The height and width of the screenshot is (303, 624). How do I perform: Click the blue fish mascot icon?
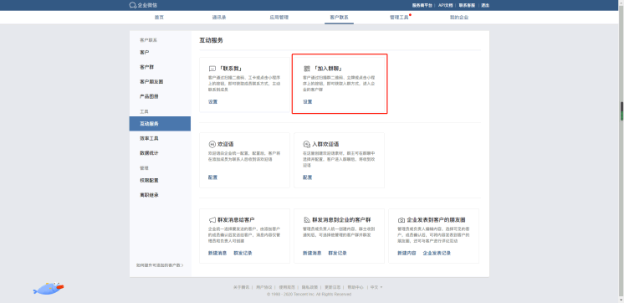(48, 288)
